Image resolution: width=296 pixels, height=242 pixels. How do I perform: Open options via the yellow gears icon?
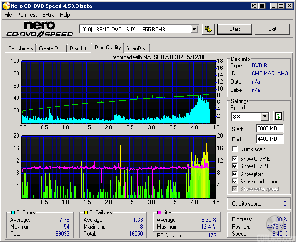pos(208,29)
